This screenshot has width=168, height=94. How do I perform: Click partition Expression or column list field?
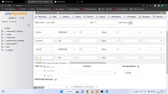[84, 87]
